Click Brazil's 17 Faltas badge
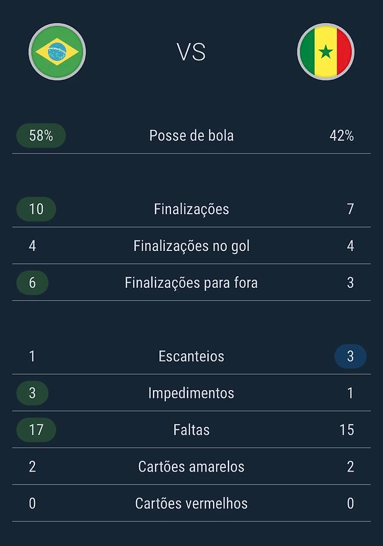The width and height of the screenshot is (383, 546). point(36,429)
